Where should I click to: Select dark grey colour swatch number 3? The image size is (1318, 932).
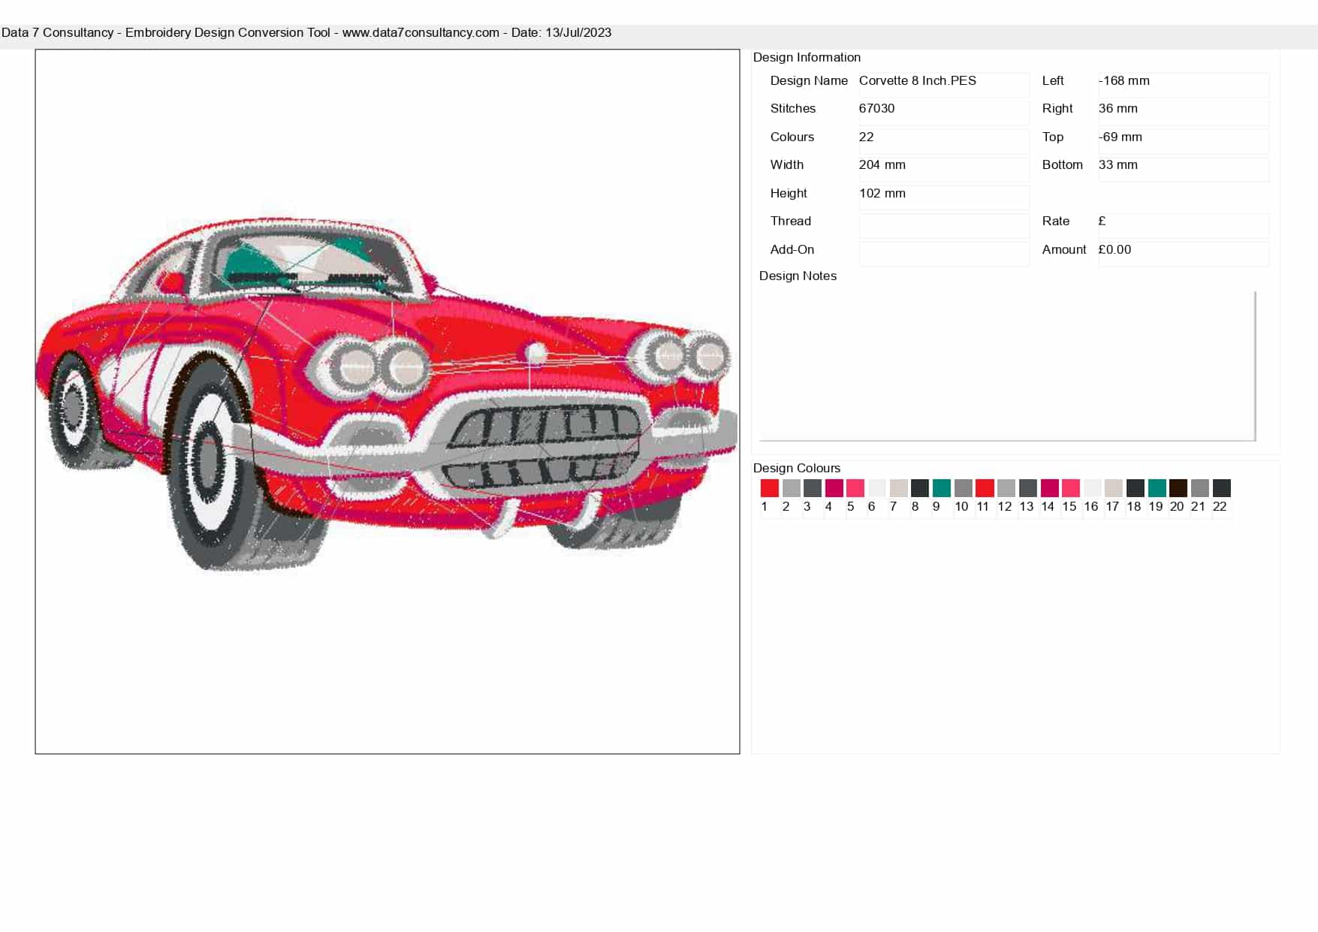point(813,488)
